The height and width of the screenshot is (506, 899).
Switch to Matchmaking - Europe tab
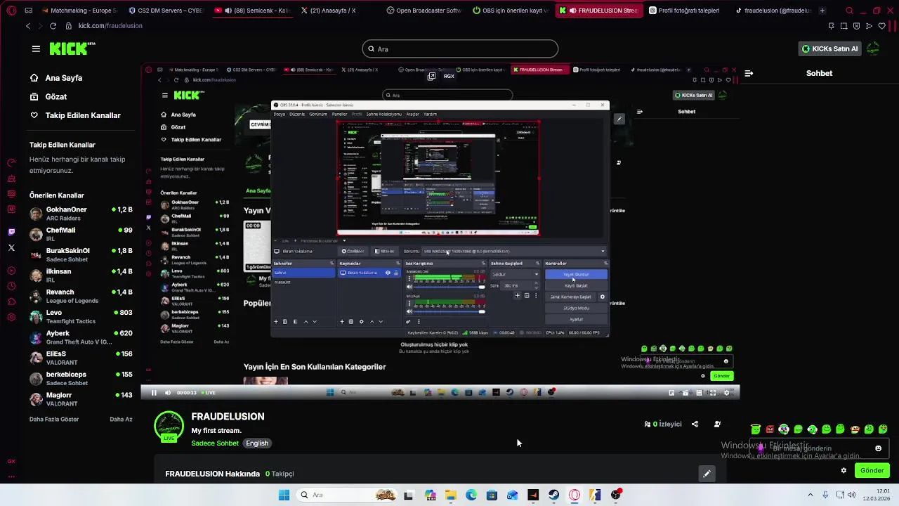pyautogui.click(x=79, y=11)
